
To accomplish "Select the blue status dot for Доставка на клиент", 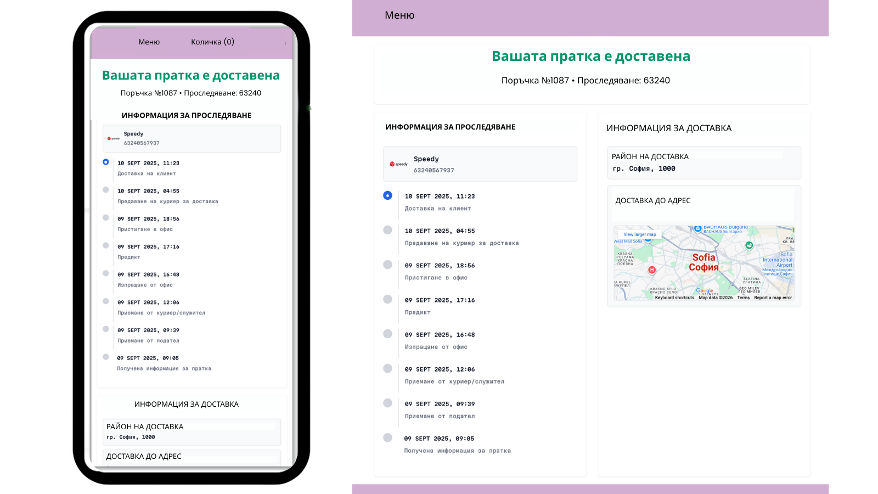I will point(387,195).
